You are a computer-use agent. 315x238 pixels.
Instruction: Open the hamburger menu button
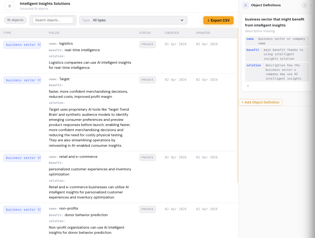tap(10, 6)
